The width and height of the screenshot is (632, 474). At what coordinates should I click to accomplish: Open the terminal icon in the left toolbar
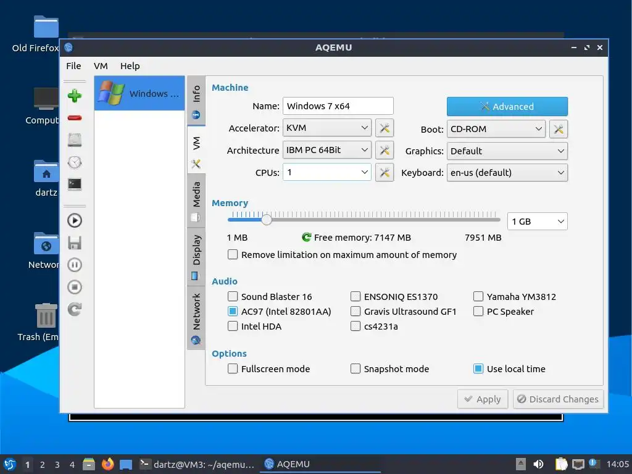[75, 184]
